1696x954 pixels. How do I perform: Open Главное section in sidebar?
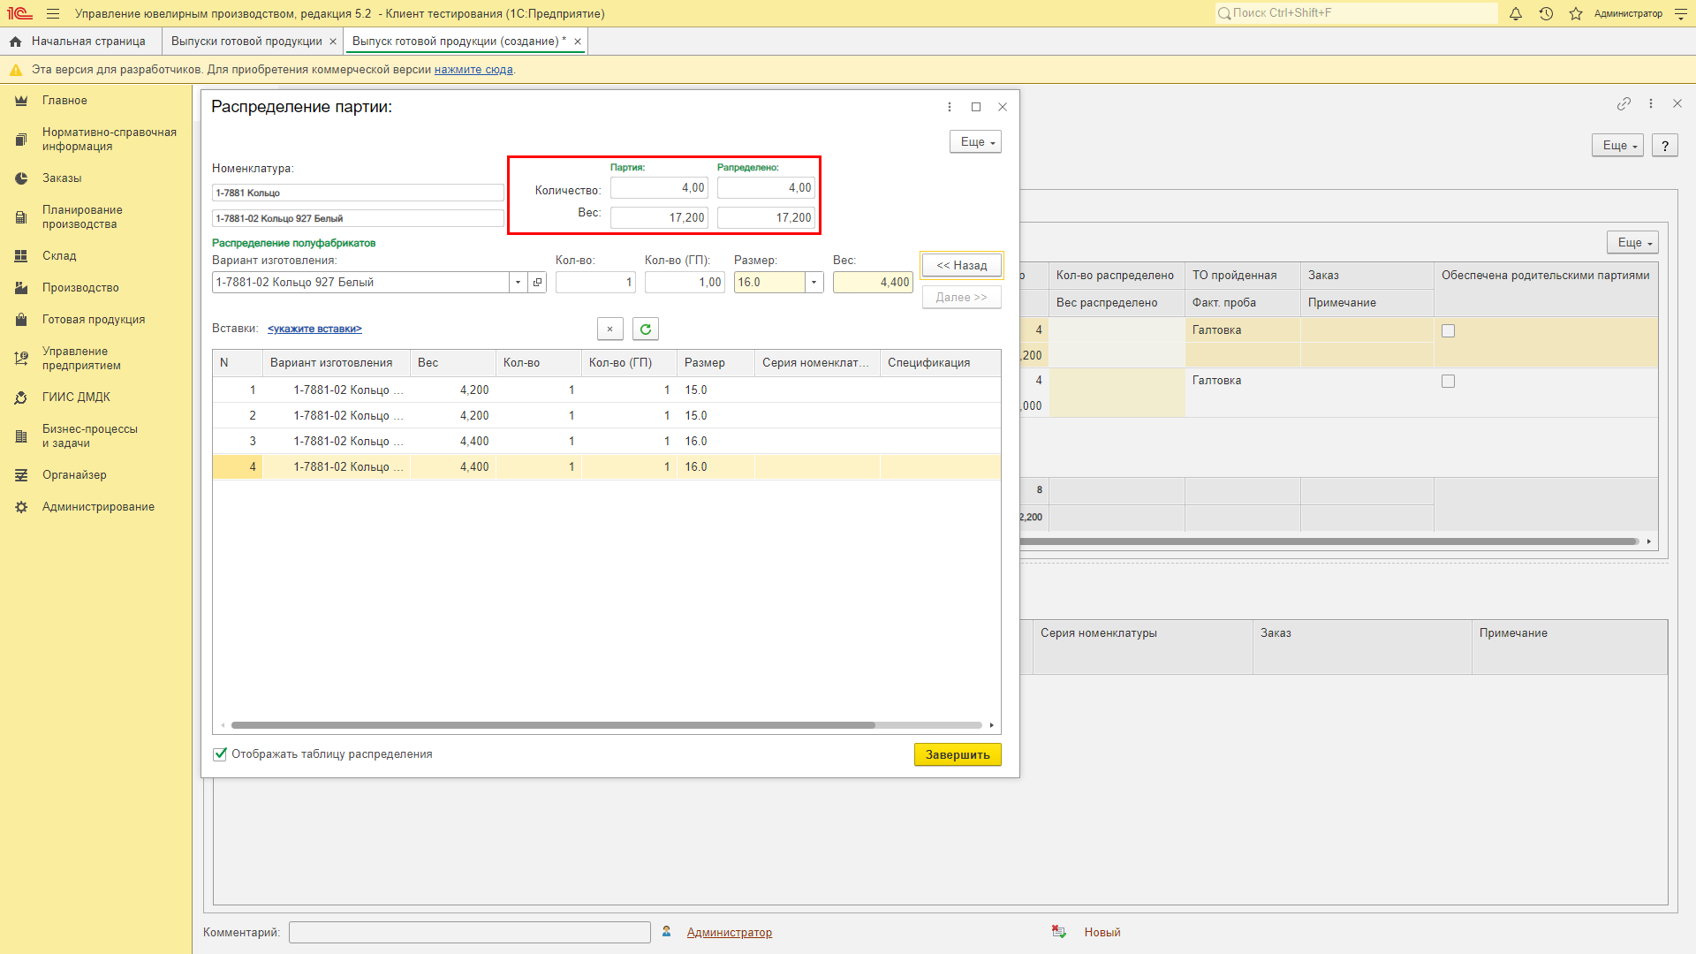(x=95, y=101)
